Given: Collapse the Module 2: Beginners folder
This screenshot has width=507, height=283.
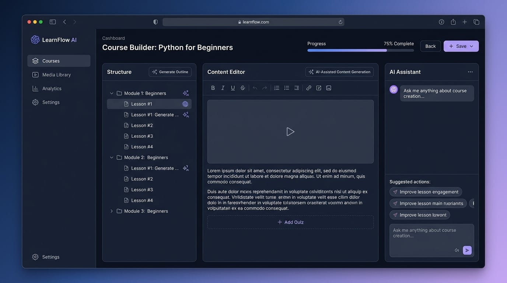Looking at the screenshot, I should 112,157.
